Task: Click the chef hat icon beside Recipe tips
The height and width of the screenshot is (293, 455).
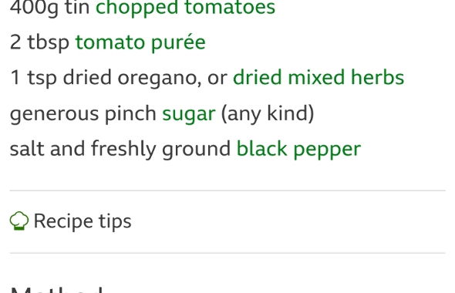Action: (19, 221)
